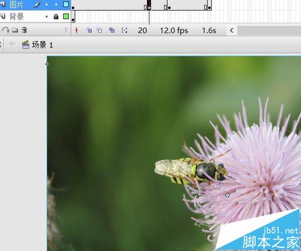The image size is (301, 251).
Task: Select first keyframe of 背景 layer
Action: pos(73,19)
